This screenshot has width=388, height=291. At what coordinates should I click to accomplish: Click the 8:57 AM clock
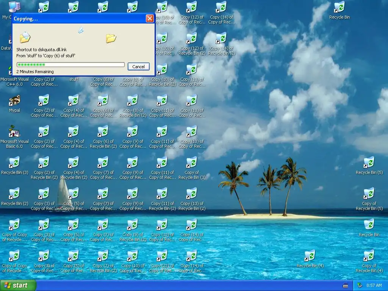pos(374,286)
